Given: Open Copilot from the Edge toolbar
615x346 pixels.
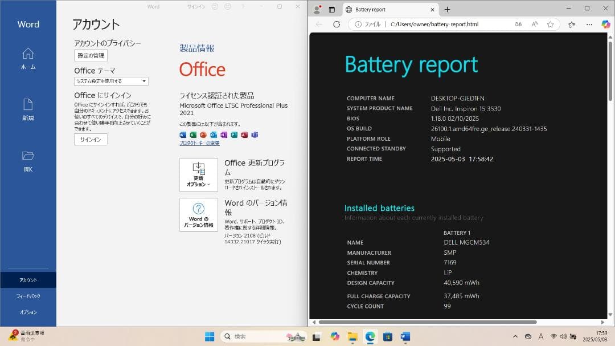Looking at the screenshot, I should (x=606, y=24).
